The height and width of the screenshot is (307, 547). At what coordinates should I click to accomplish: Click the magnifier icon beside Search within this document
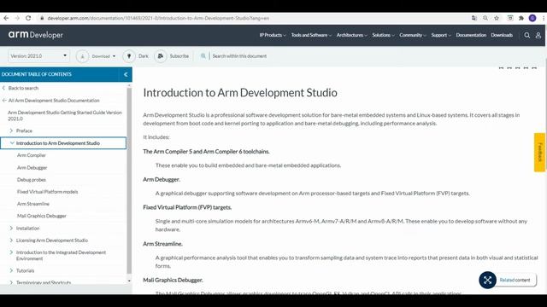click(203, 56)
